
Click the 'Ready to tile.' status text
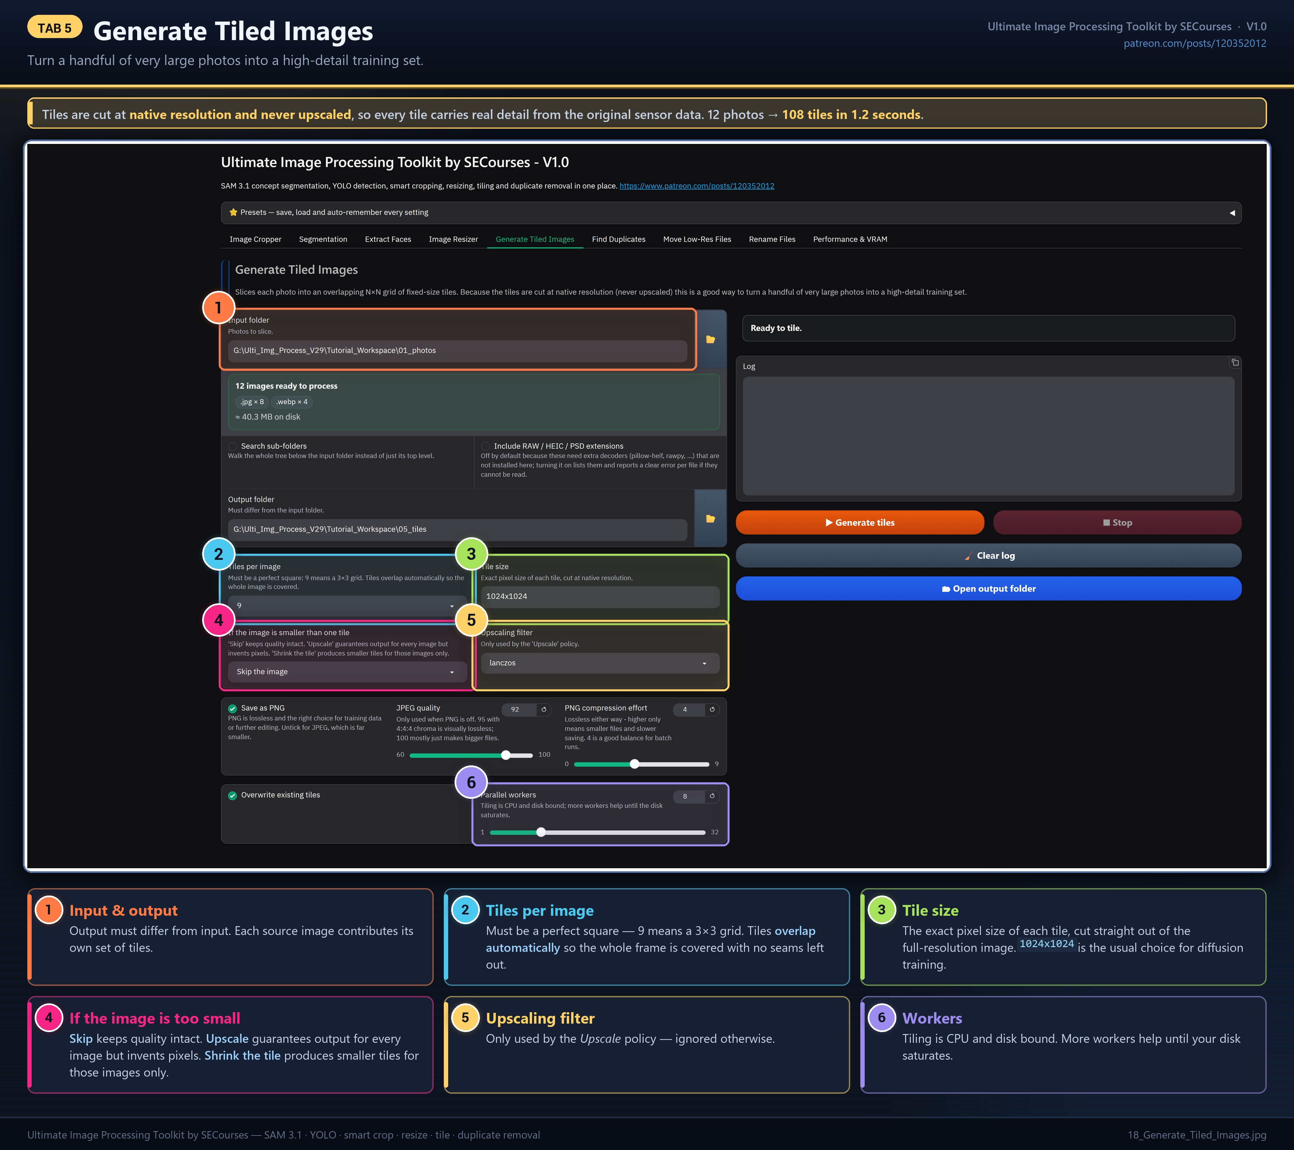click(x=775, y=328)
